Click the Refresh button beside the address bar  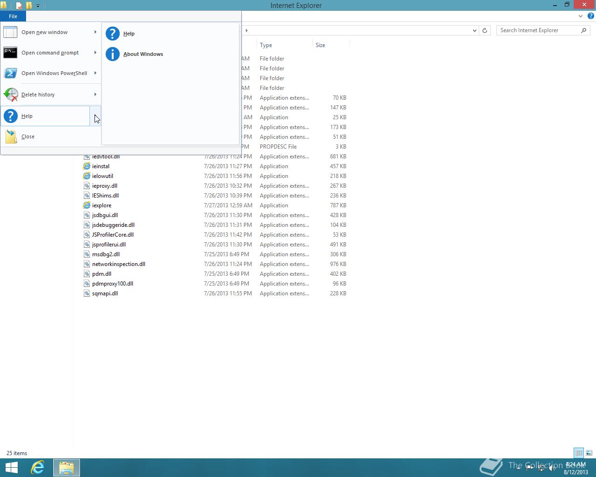[x=485, y=30]
